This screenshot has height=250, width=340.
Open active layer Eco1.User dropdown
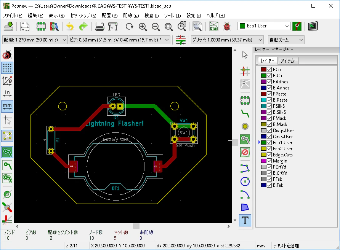pos(264,26)
